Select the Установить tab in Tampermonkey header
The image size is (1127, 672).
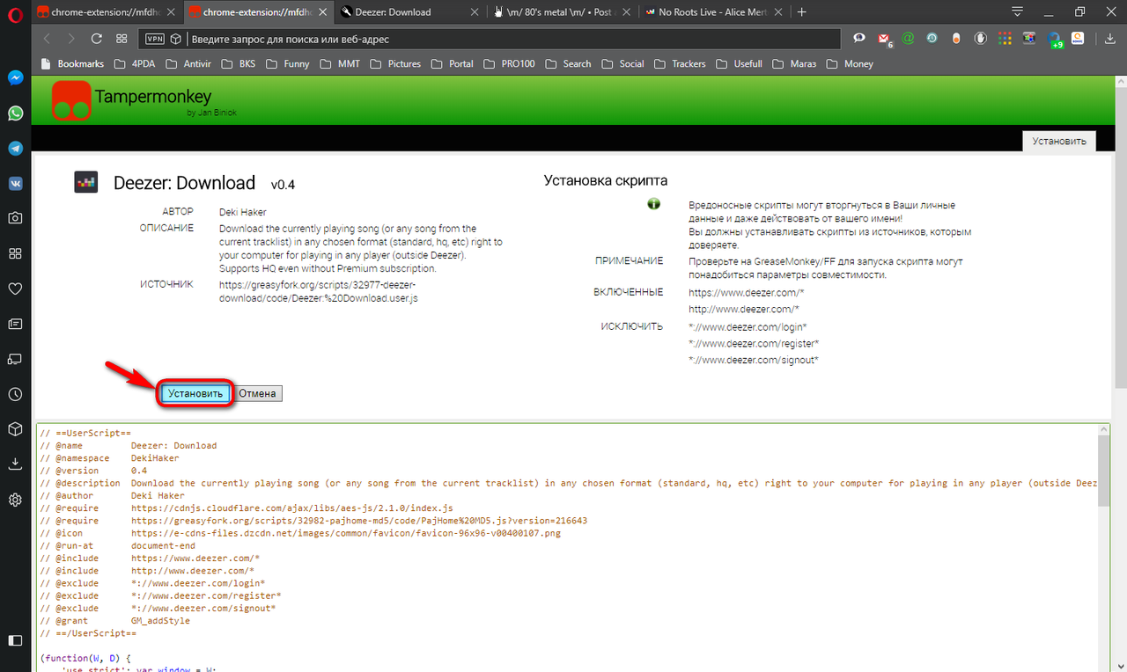(x=1059, y=141)
